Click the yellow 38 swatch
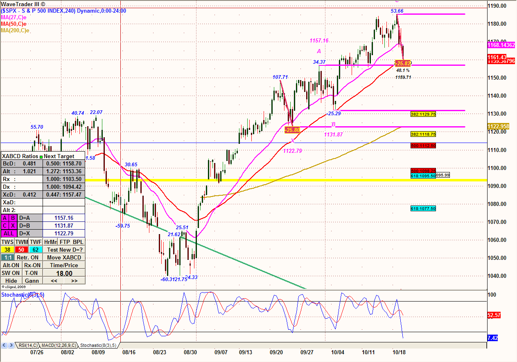This screenshot has width=517, height=362. tap(7, 250)
